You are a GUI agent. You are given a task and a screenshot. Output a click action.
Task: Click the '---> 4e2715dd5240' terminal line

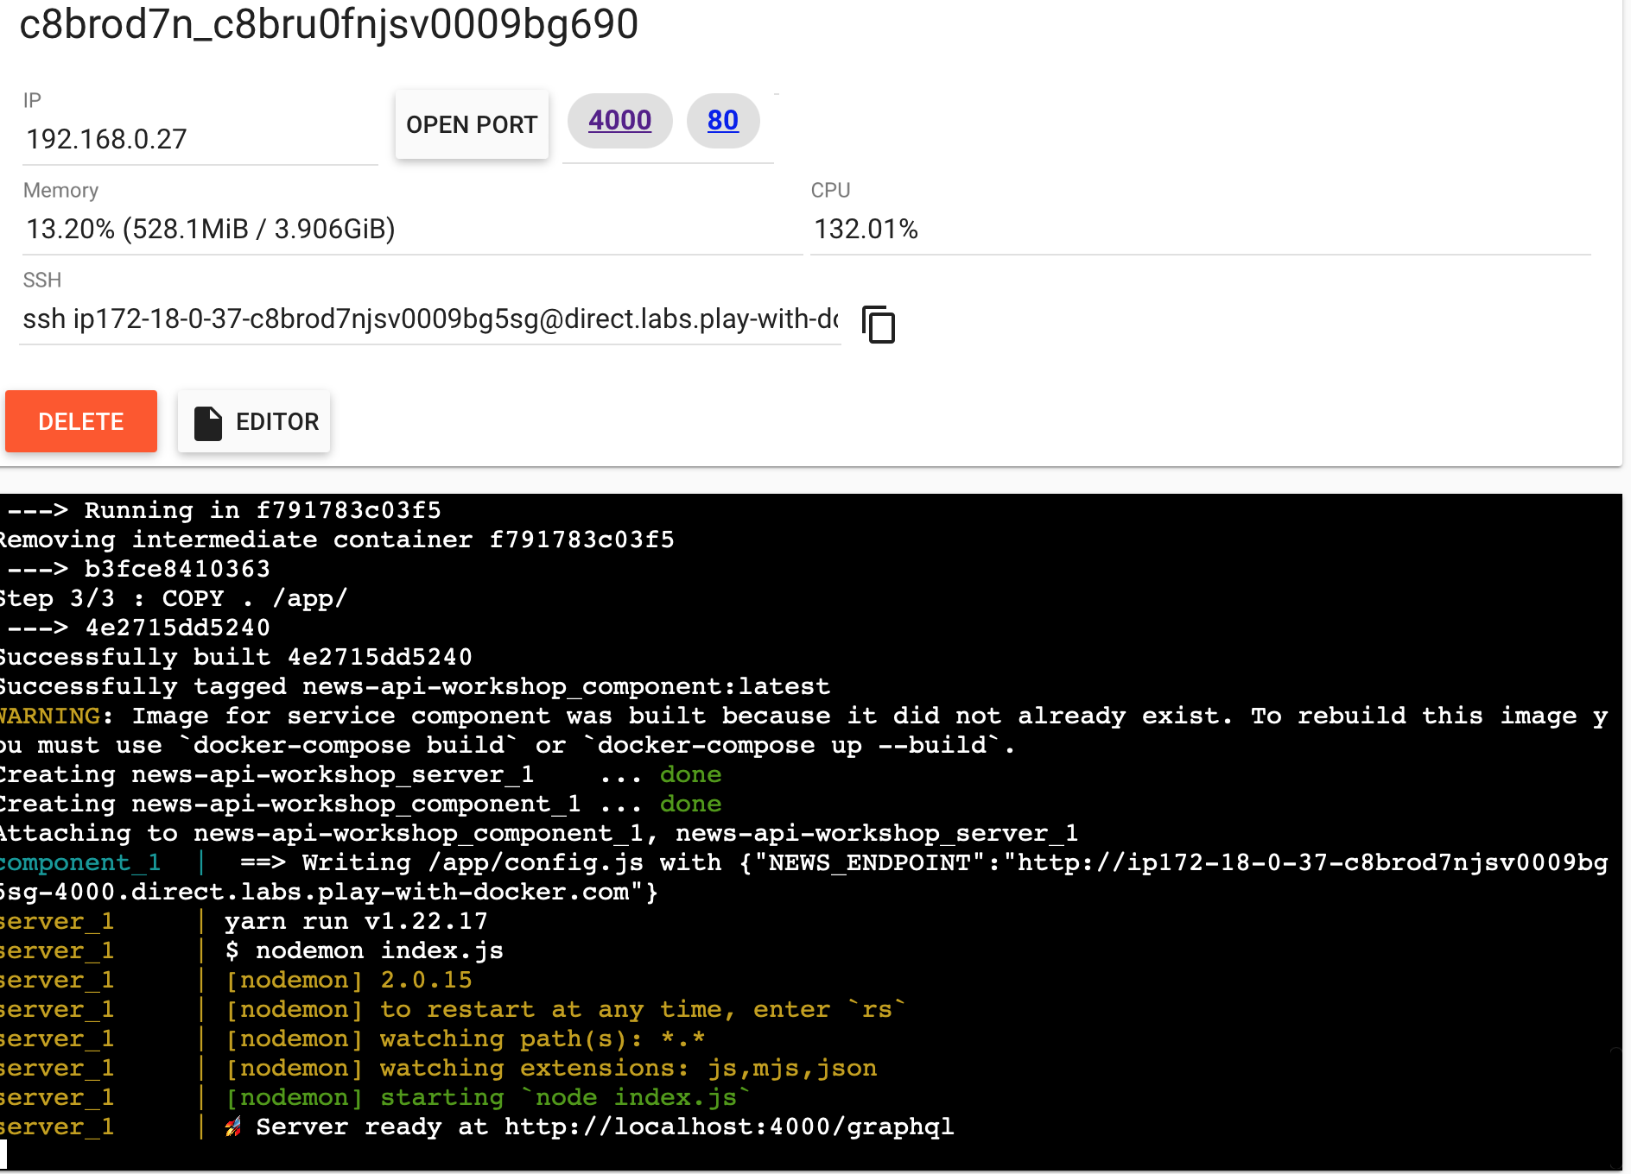(x=138, y=628)
